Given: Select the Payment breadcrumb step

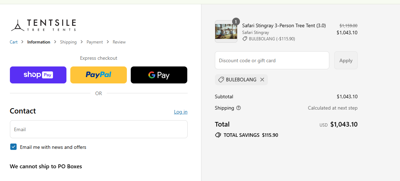Looking at the screenshot, I should 95,42.
